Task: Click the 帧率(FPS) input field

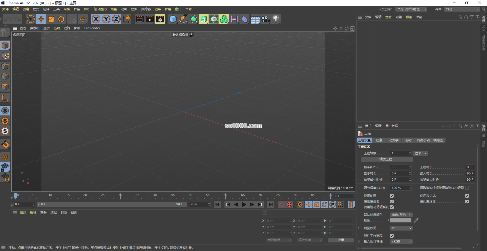Action: click(x=401, y=167)
